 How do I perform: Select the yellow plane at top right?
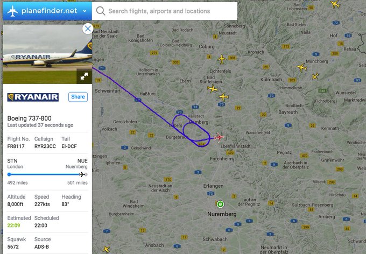(x=335, y=4)
